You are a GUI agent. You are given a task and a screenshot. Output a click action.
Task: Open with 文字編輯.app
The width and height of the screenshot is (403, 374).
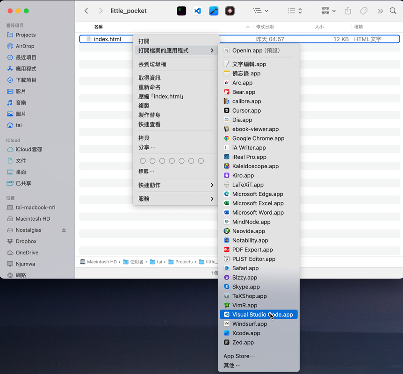[x=259, y=64]
